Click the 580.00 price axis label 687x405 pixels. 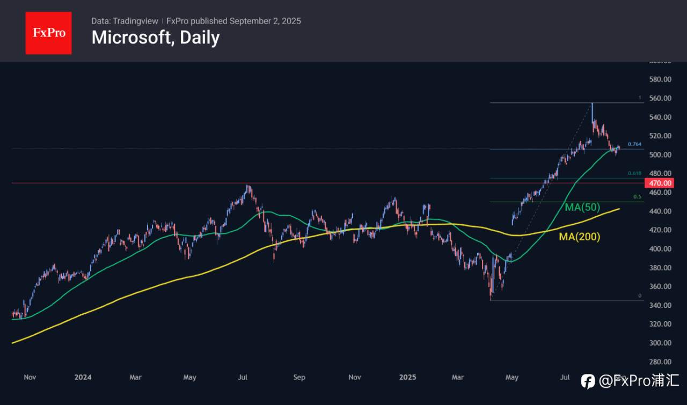point(660,79)
